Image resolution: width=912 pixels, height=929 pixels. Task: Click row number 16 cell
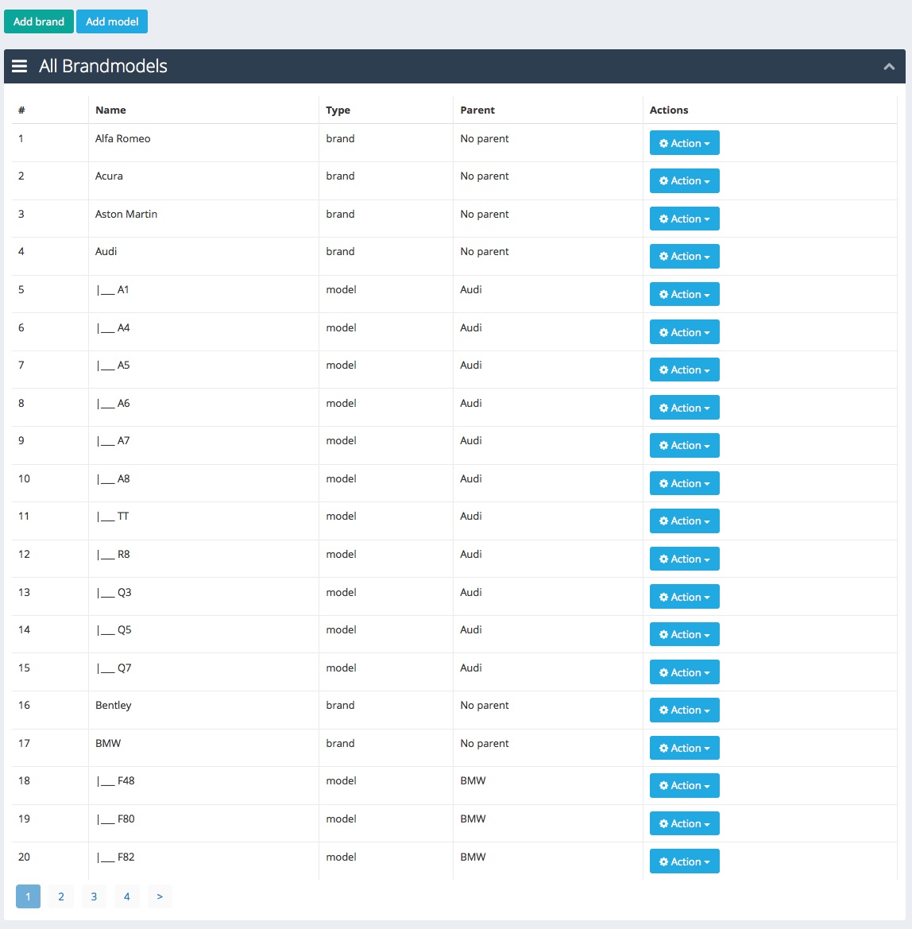pyautogui.click(x=50, y=710)
